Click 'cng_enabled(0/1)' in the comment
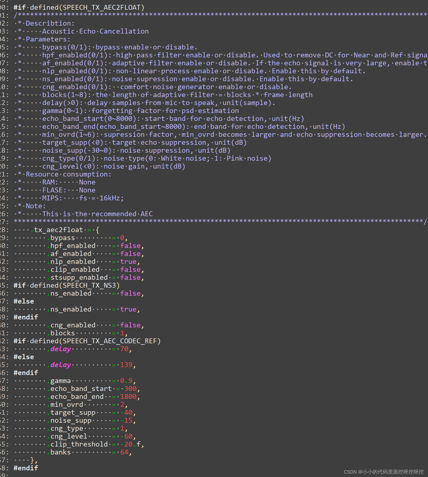 click(75, 87)
